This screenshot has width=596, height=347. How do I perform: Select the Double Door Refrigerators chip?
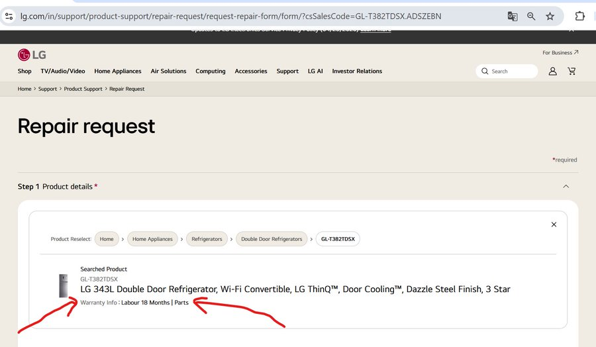point(272,239)
